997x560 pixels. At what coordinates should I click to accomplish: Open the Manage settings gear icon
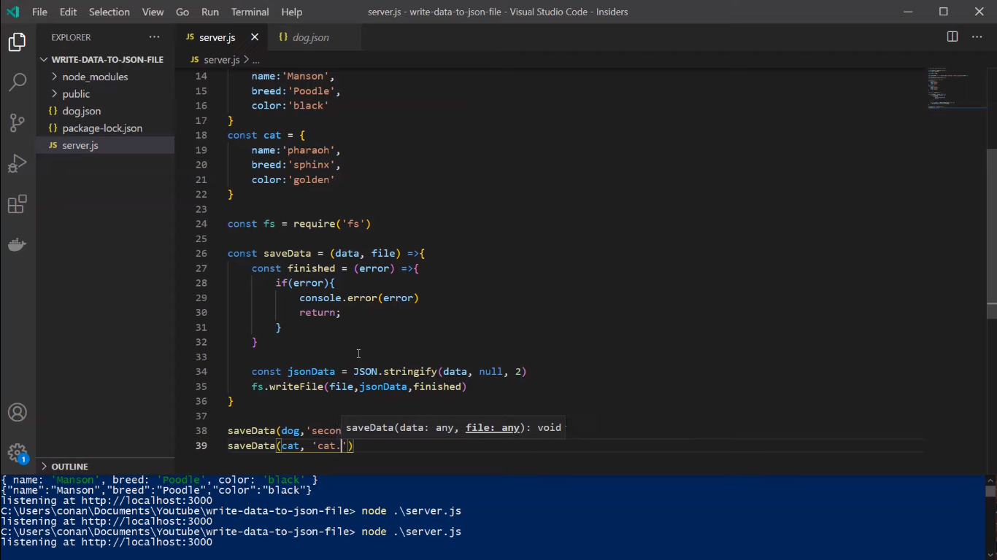(x=17, y=452)
